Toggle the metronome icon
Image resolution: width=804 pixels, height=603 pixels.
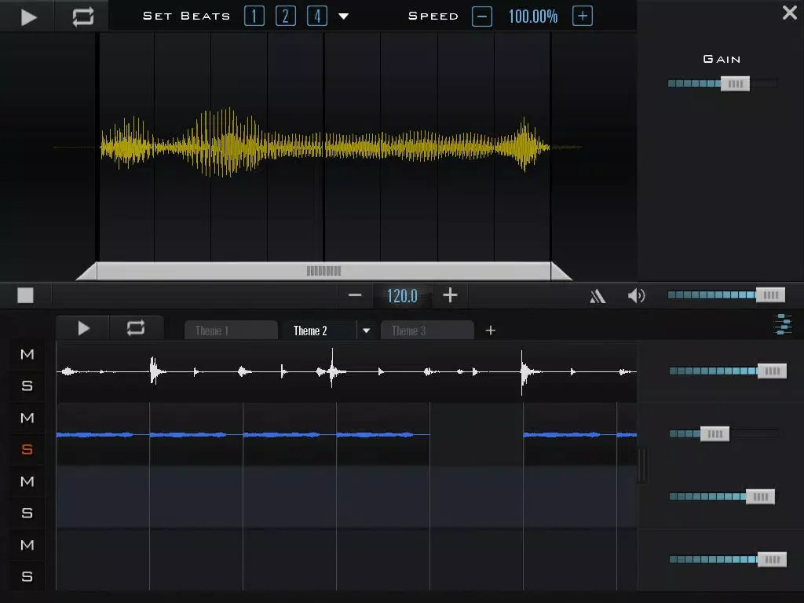(x=598, y=296)
